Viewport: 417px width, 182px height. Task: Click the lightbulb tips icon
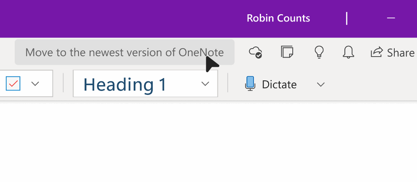coord(319,52)
